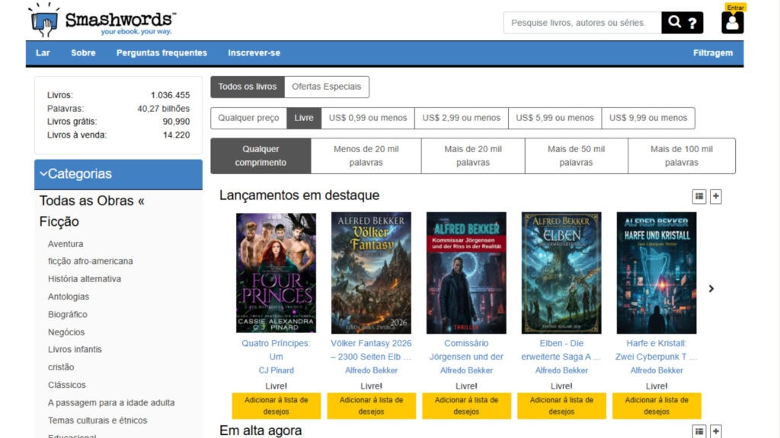Open Antologias category
This screenshot has width=780, height=438.
(68, 297)
